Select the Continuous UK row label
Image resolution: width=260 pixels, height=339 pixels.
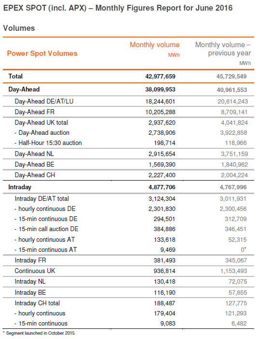click(x=35, y=271)
